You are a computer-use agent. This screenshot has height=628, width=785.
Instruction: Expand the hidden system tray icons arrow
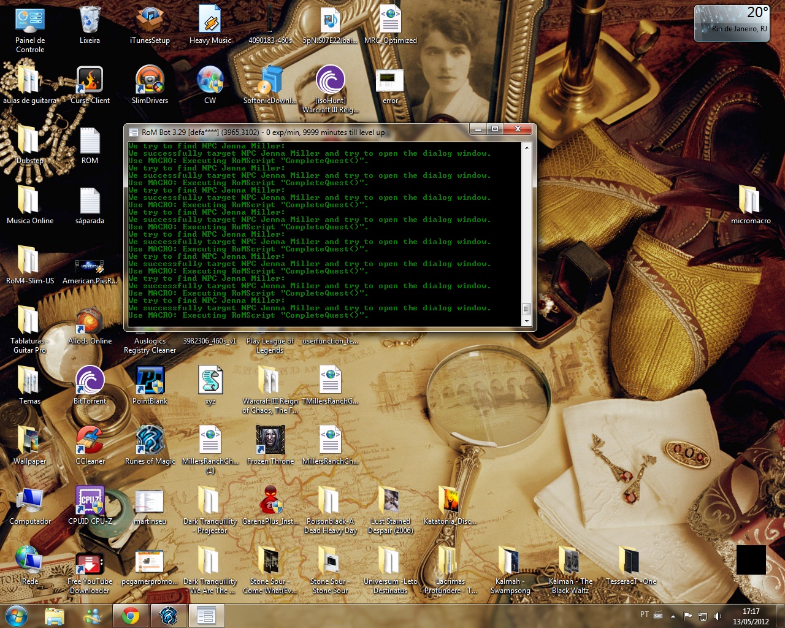tap(673, 616)
